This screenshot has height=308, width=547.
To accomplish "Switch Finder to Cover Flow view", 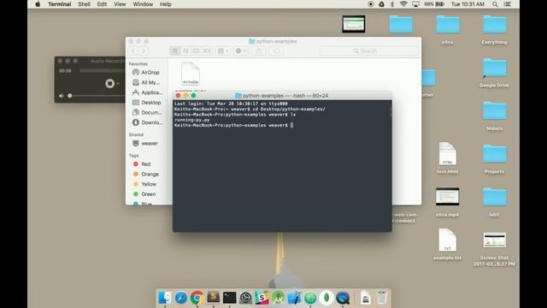I will [207, 51].
